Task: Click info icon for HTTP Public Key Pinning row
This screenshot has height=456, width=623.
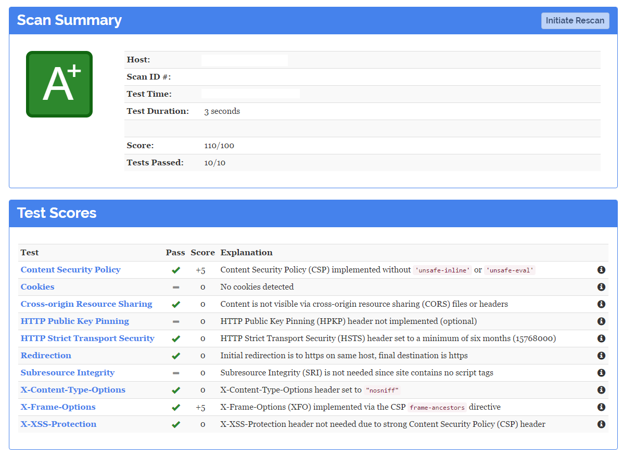Action: click(x=601, y=321)
